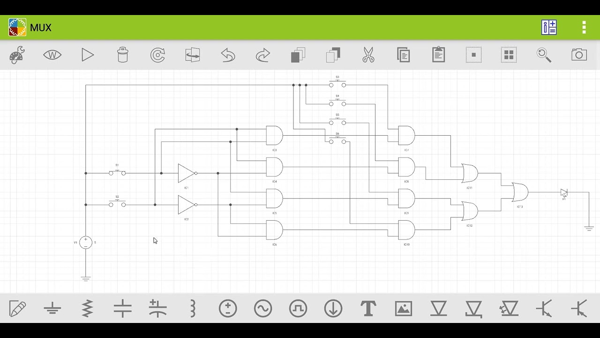Start simulation with the play button
Viewport: 600px width, 338px height.
coord(87,55)
